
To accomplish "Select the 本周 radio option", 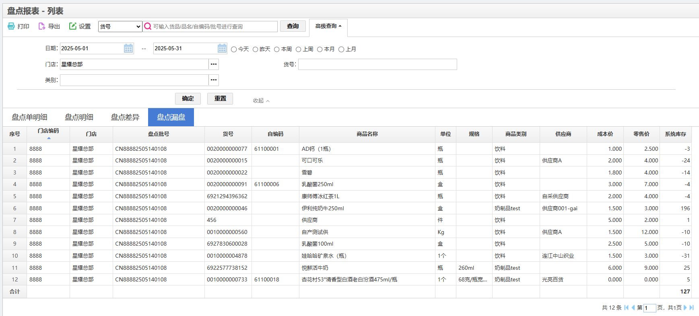I will coord(277,49).
